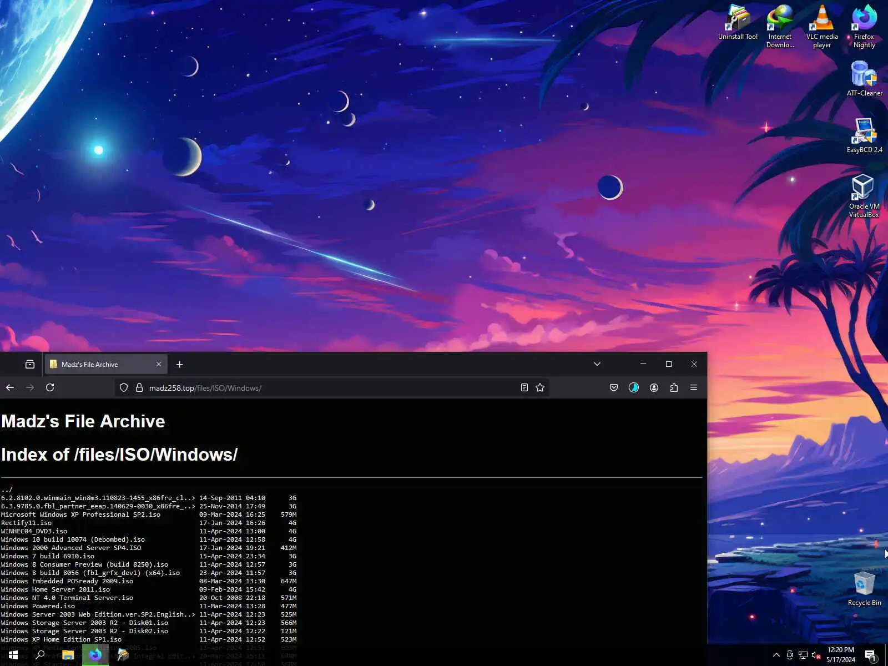
Task: Download Windows Embedded POSready 2009.iso
Action: (67, 581)
